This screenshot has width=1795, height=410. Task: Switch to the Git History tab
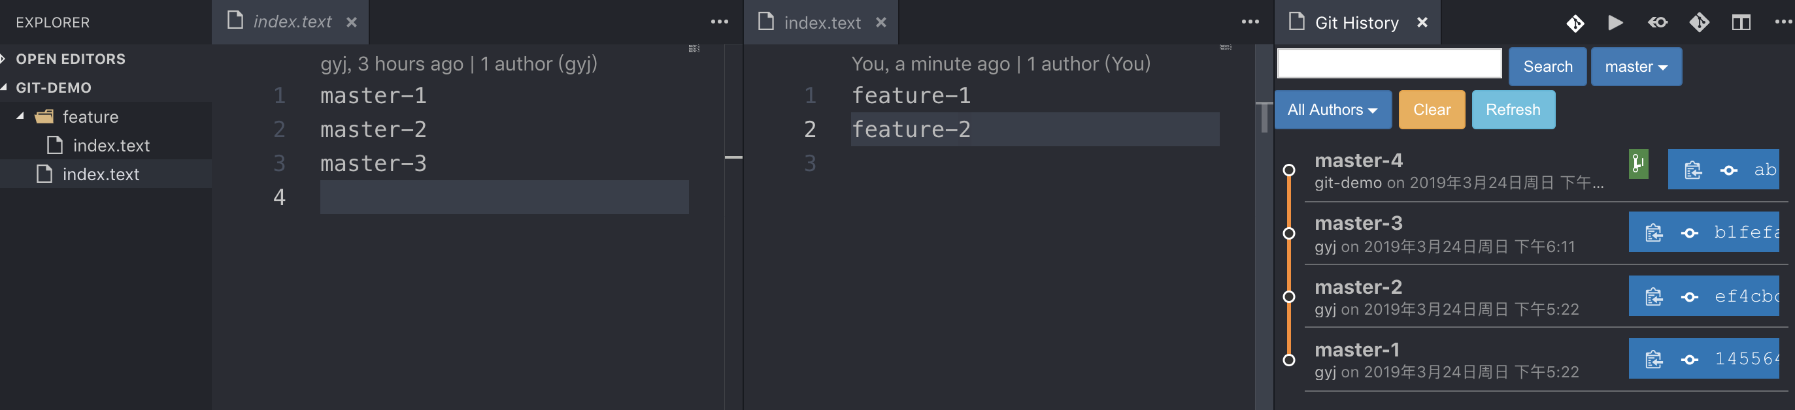click(x=1355, y=23)
